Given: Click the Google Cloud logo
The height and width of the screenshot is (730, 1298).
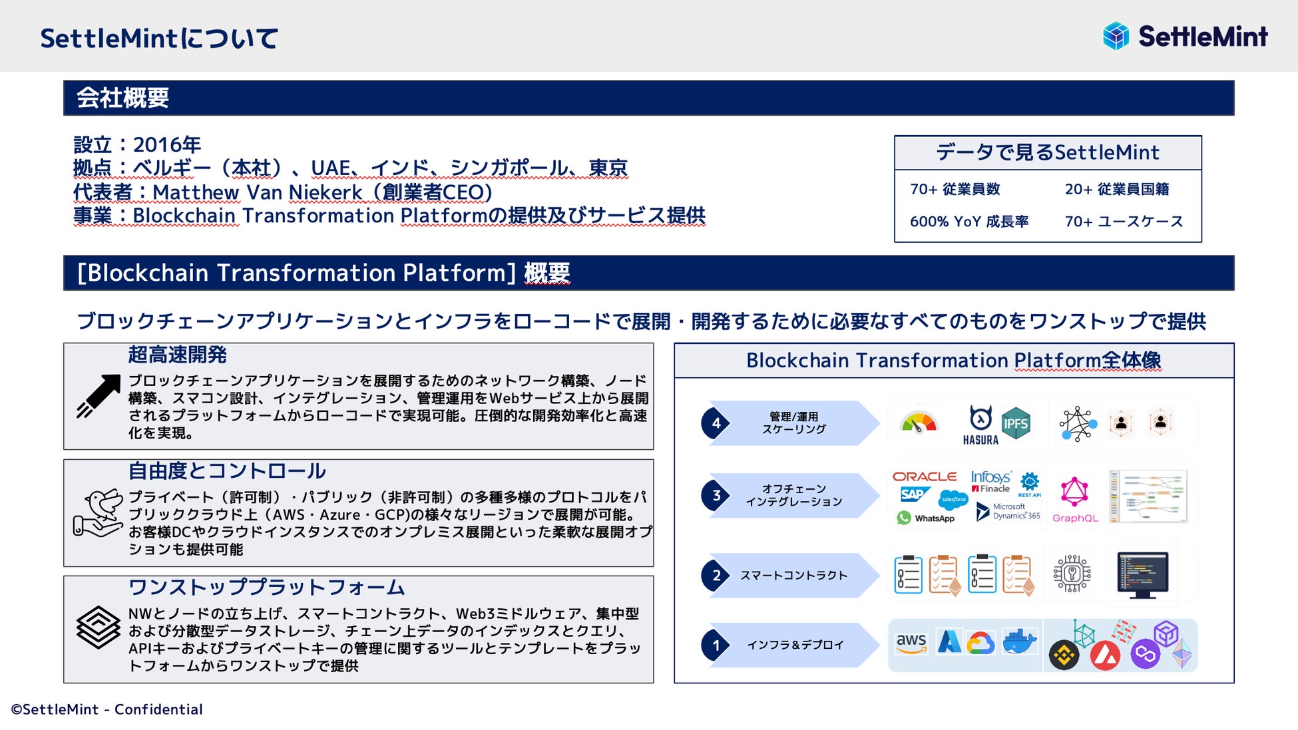Looking at the screenshot, I should 980,643.
